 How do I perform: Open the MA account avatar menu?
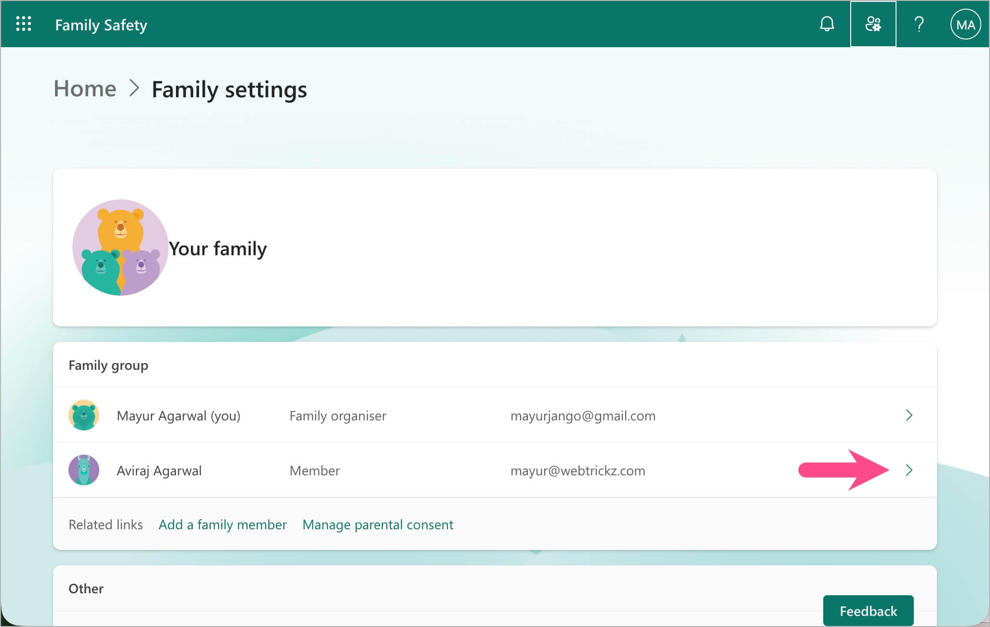click(965, 25)
